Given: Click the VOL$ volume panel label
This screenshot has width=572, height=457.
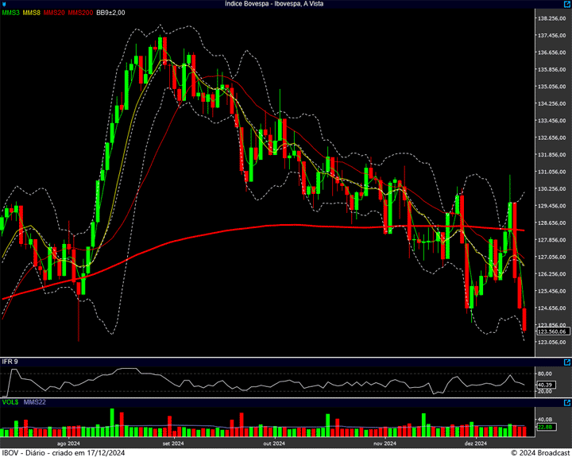Looking at the screenshot, I should (10, 403).
